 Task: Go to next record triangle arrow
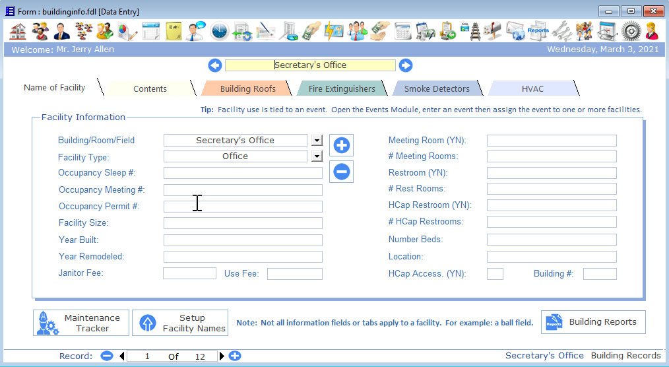pyautogui.click(x=222, y=356)
